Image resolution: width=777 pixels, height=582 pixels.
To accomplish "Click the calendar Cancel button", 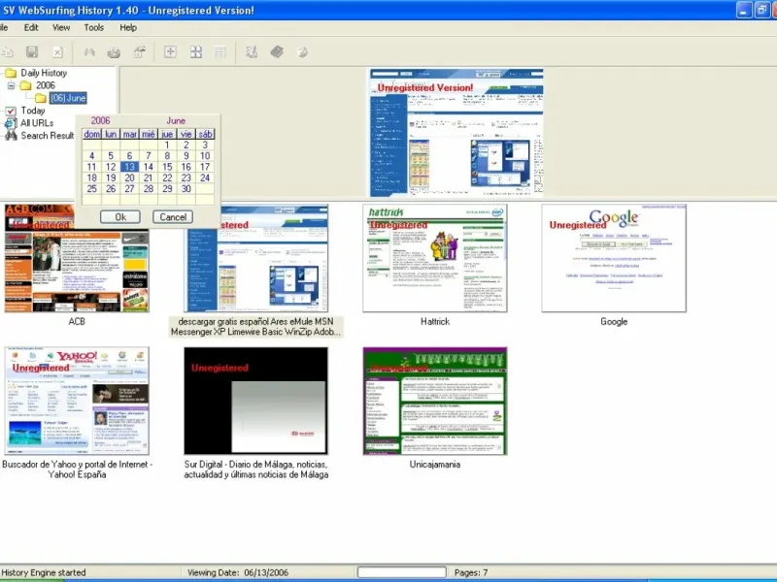I will click(x=173, y=216).
